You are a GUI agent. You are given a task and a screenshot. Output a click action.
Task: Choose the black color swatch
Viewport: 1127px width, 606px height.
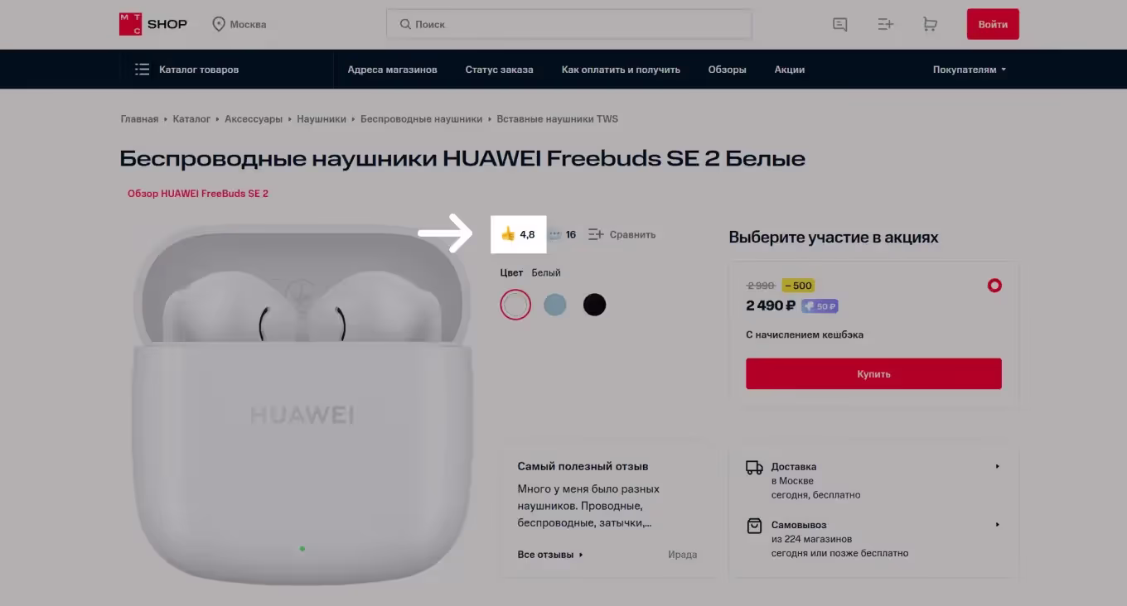594,305
